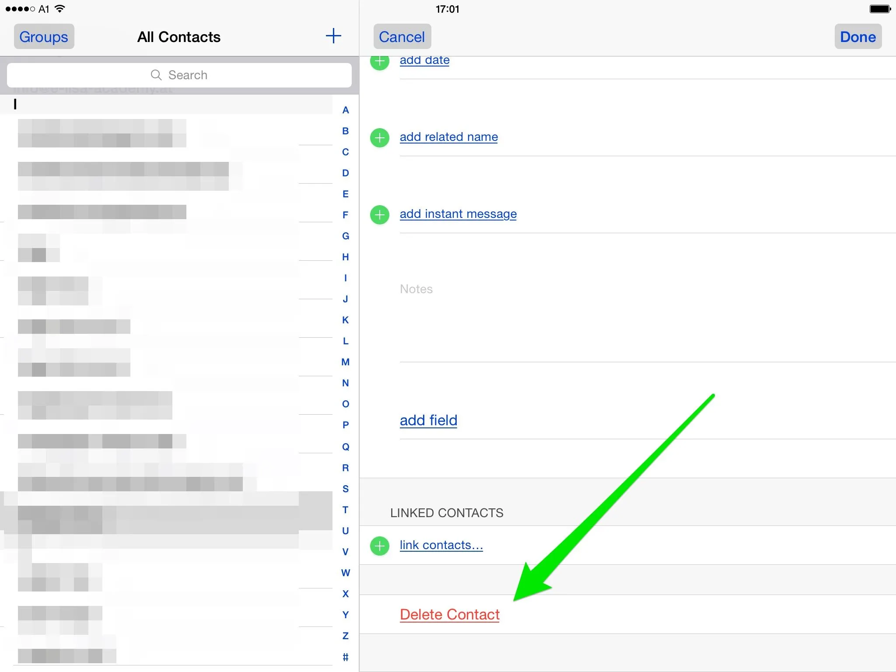
Task: Tap the Wi-Fi status icon
Action: [x=60, y=9]
